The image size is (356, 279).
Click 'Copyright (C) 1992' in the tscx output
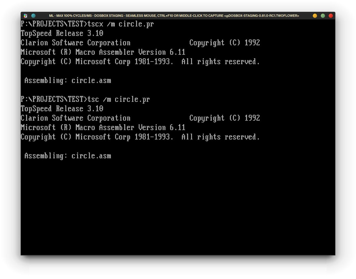click(225, 43)
